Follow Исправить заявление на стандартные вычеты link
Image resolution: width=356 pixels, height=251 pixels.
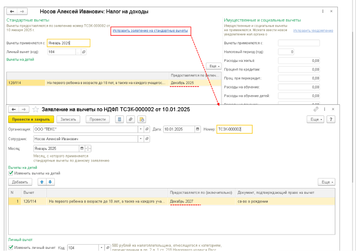point(150,31)
